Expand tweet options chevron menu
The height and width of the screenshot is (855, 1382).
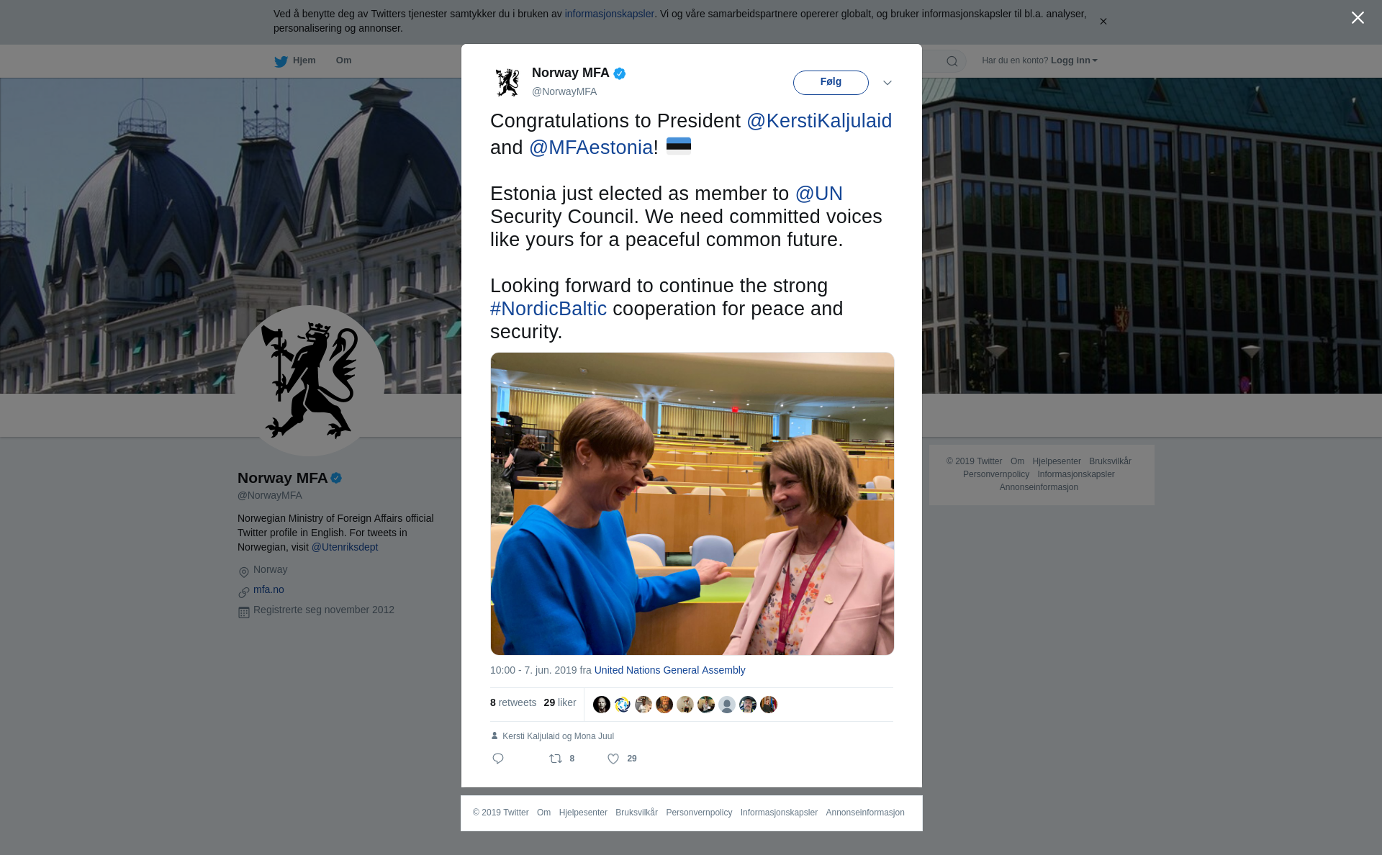click(888, 83)
